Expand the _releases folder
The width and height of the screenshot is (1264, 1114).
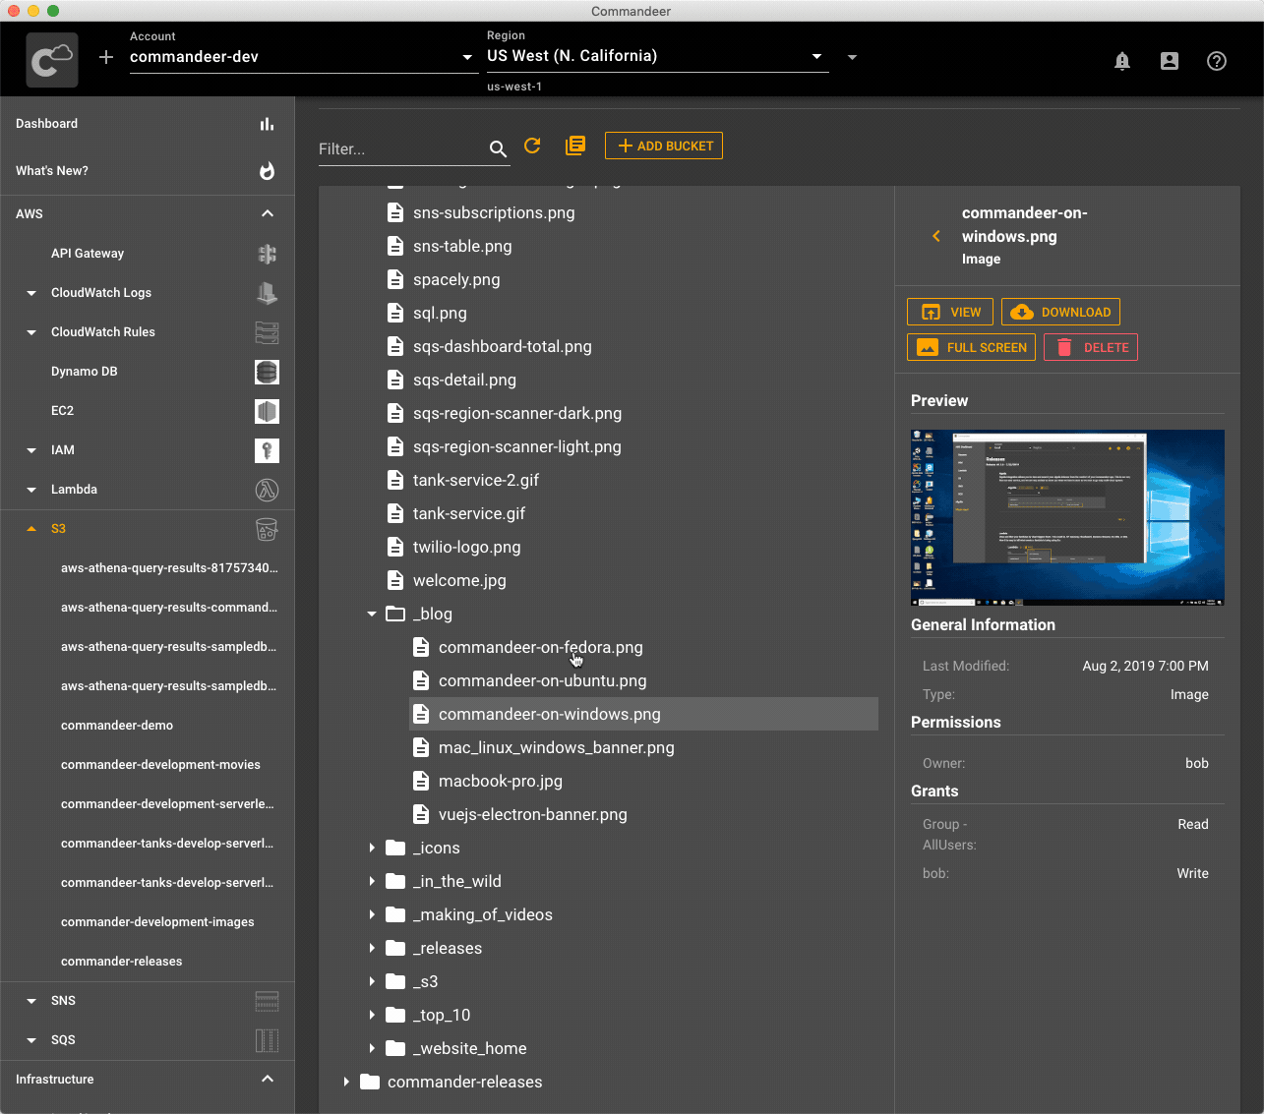372,948
